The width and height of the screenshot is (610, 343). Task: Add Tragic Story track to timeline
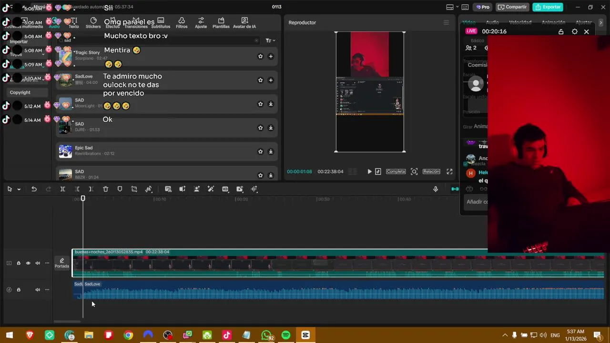click(x=271, y=56)
